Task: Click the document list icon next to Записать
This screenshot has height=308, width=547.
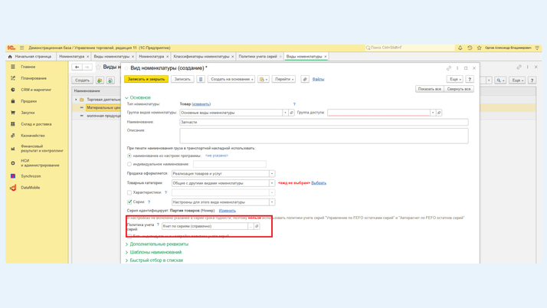Action: point(201,79)
